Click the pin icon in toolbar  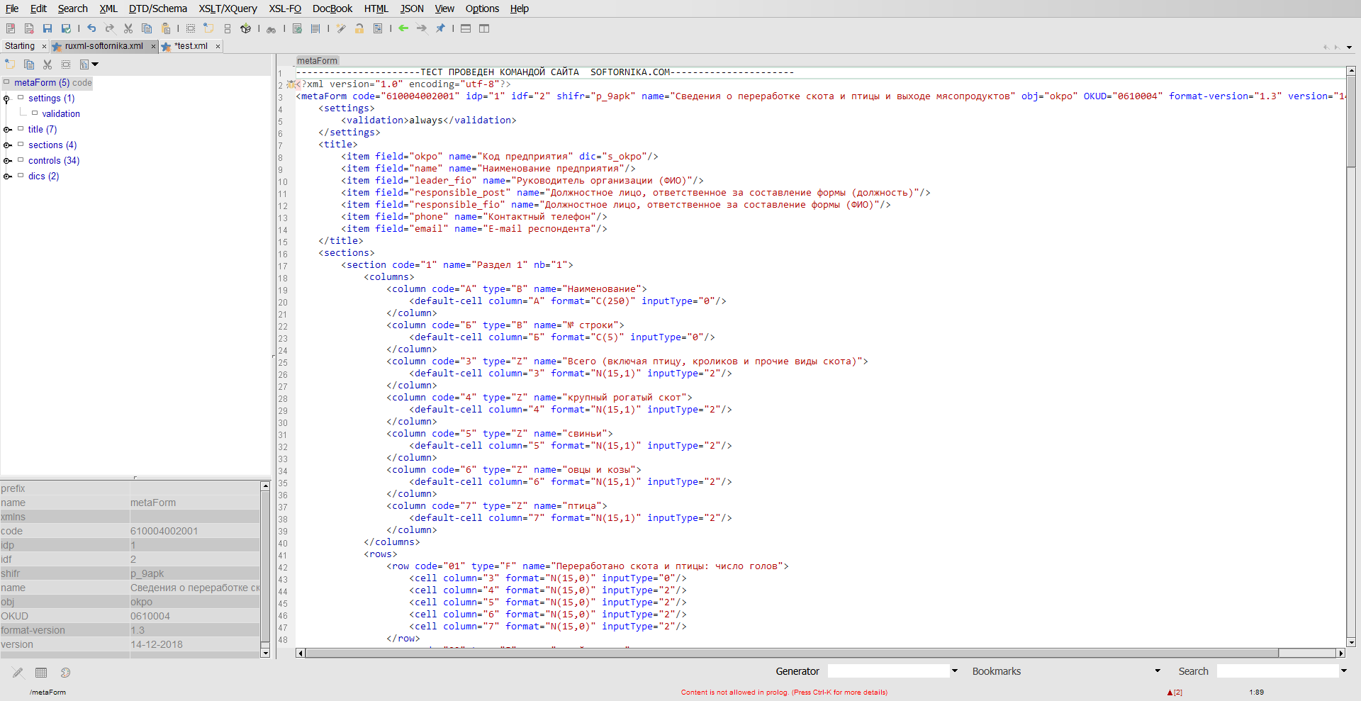[x=440, y=28]
